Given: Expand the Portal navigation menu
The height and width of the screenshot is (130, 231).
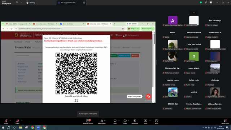Looking at the screenshot, I should click(x=28, y=42).
